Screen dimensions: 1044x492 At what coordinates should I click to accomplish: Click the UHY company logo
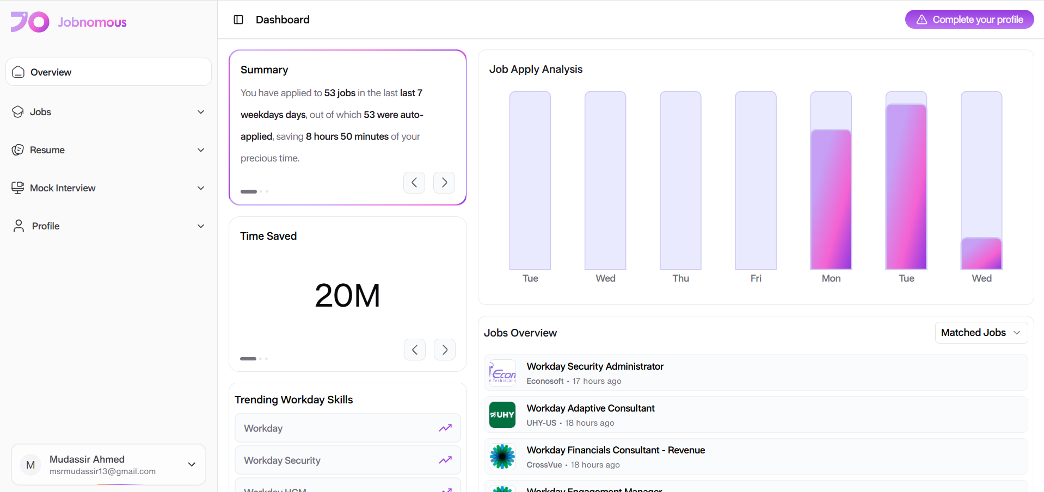pyautogui.click(x=502, y=415)
